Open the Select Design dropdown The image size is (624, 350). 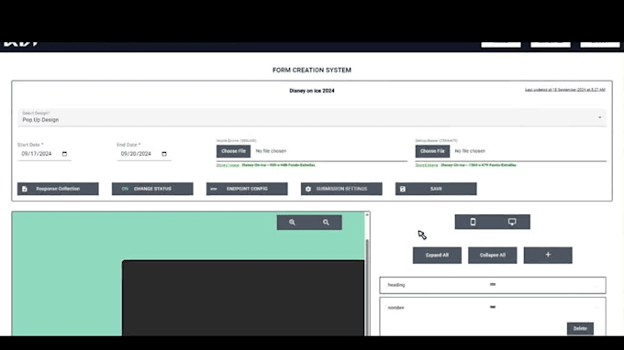[312, 117]
